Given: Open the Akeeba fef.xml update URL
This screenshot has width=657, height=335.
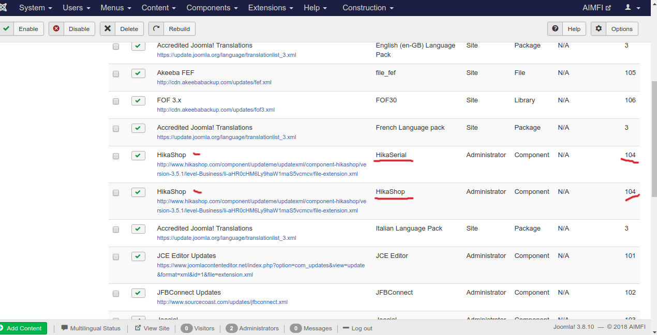Looking at the screenshot, I should [214, 82].
